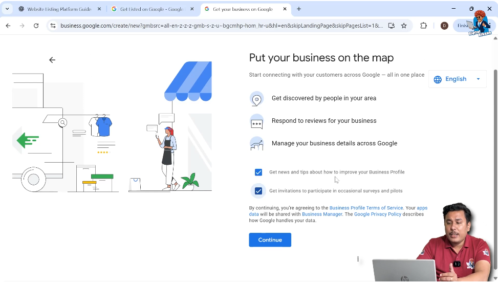Click 'Respond to reviews for your business'
The image size is (498, 283).
point(324,121)
